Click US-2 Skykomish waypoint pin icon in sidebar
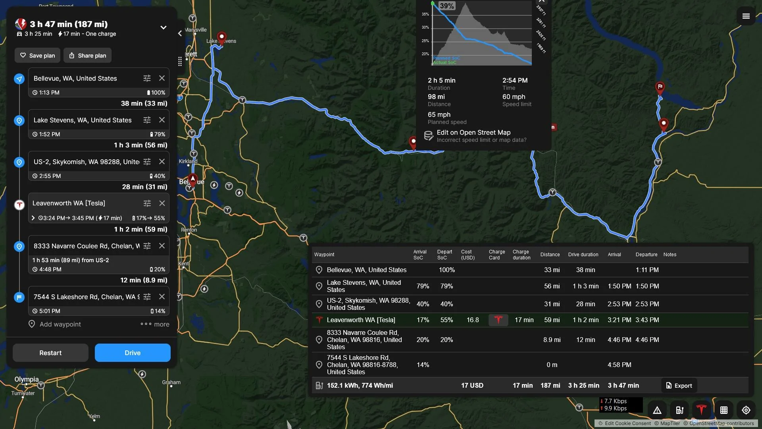 (x=19, y=162)
